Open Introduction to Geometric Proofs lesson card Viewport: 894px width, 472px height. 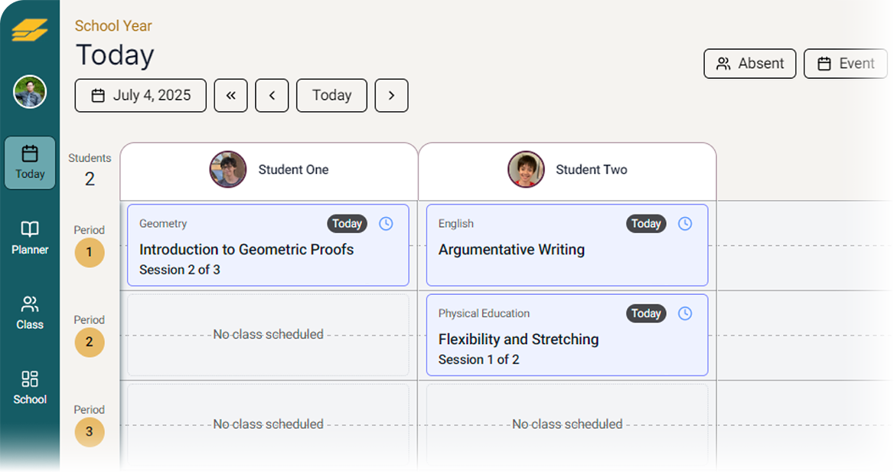pos(268,245)
